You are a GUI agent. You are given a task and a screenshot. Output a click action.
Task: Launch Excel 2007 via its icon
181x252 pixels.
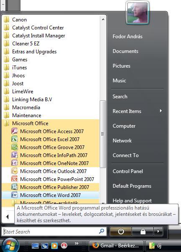[14, 139]
